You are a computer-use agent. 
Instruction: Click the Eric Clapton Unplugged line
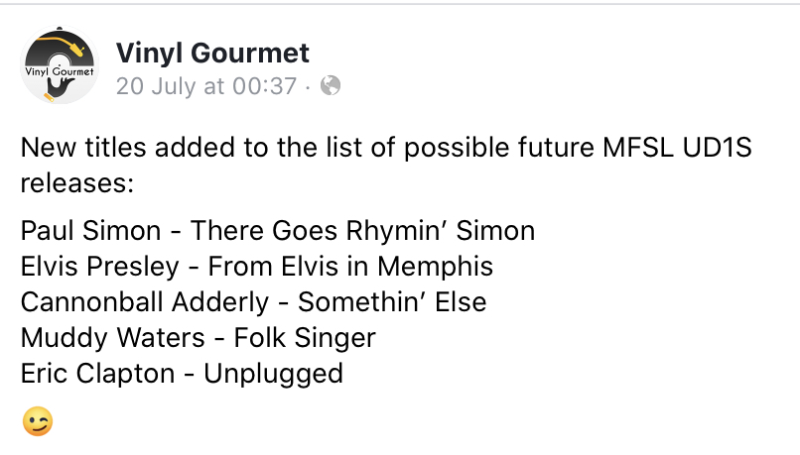[x=182, y=373]
